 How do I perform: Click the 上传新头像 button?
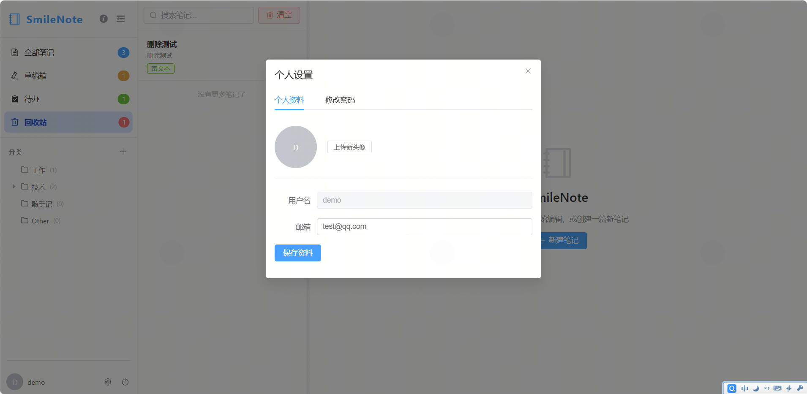pyautogui.click(x=349, y=147)
